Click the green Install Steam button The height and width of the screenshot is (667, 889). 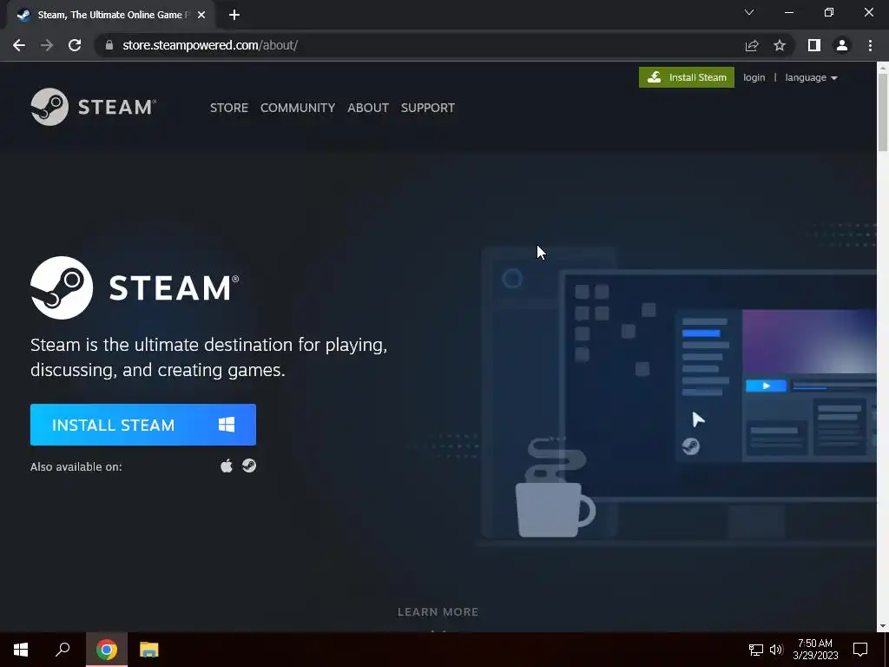pos(686,77)
